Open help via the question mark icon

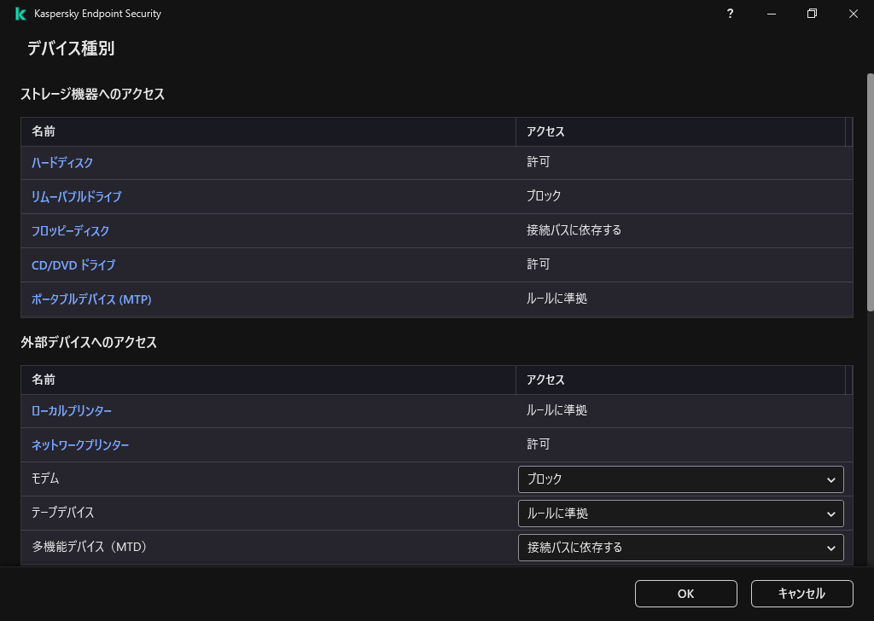click(730, 14)
